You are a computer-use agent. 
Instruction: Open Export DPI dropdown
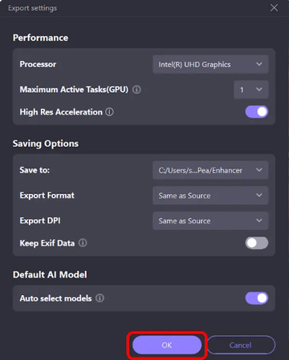[x=210, y=220]
